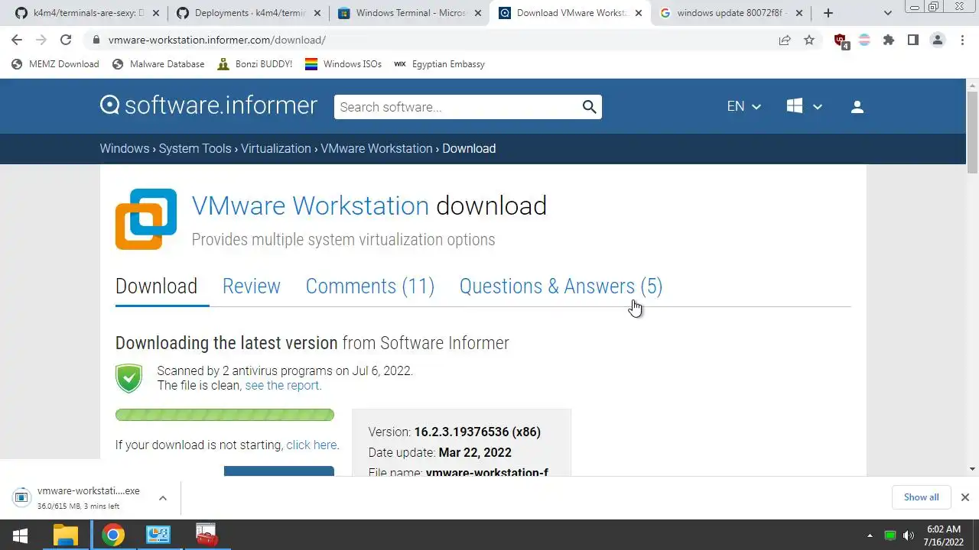Screen dimensions: 979x550
Task: Open File Explorer from the taskbar
Action: [x=66, y=535]
